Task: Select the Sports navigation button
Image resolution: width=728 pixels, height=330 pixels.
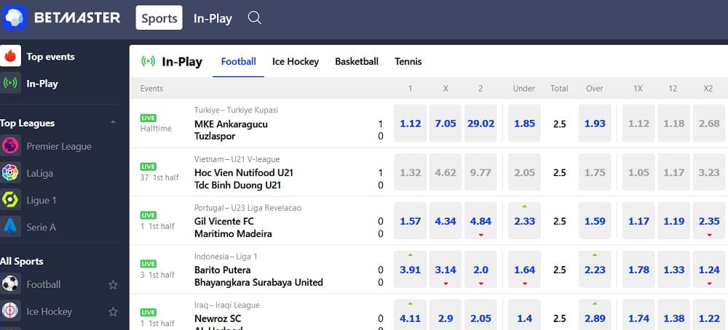Action: coord(159,18)
